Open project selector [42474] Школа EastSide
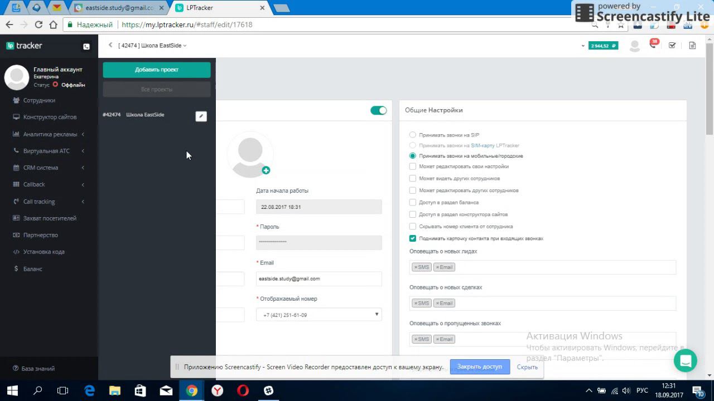This screenshot has width=714, height=401. pyautogui.click(x=152, y=46)
